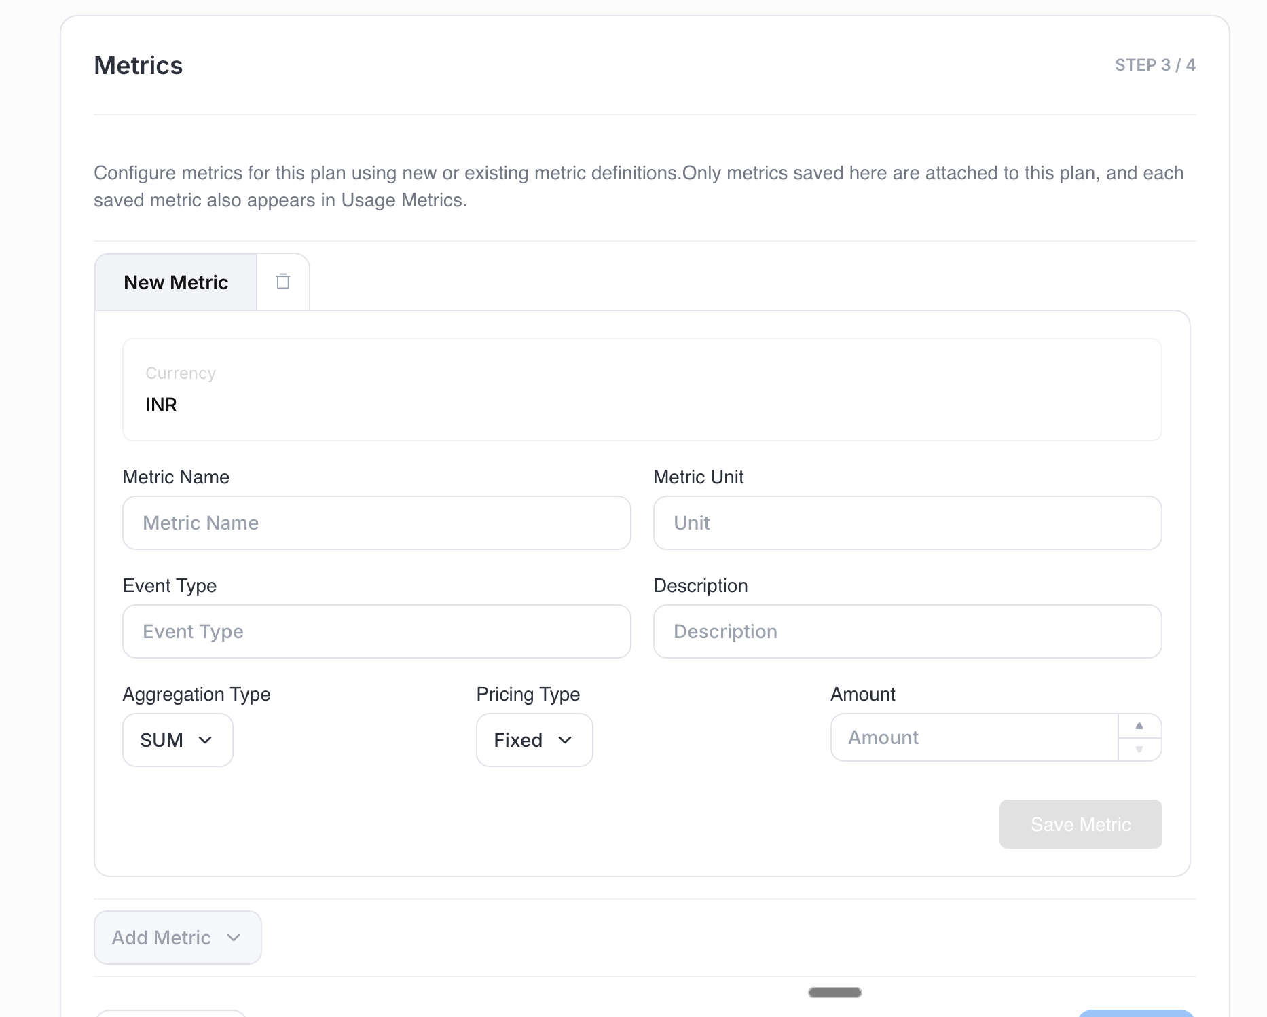This screenshot has height=1017, width=1267.
Task: Click the horizontal scrollbar handle at bottom
Action: pyautogui.click(x=834, y=993)
